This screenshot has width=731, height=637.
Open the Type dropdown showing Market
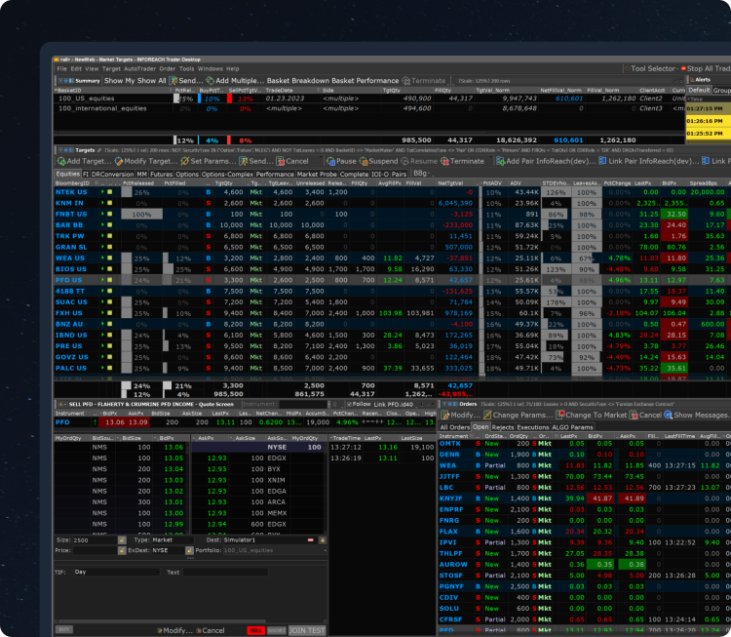point(176,539)
